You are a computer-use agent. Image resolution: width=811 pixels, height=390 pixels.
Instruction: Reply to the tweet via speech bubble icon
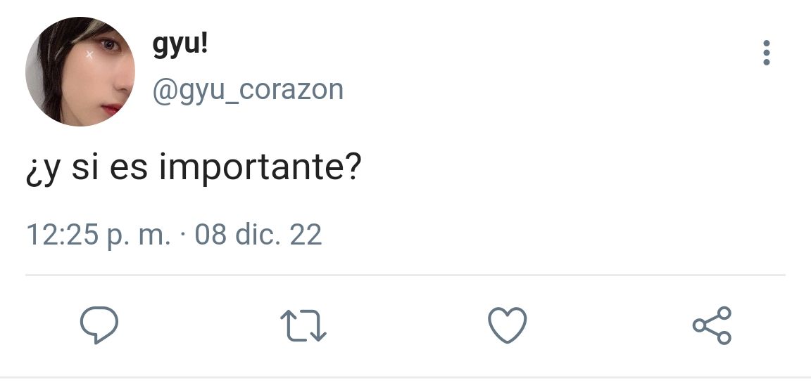coord(99,325)
